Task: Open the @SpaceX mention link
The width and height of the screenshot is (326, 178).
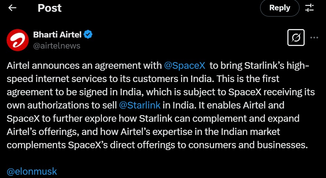Action: tap(185, 66)
